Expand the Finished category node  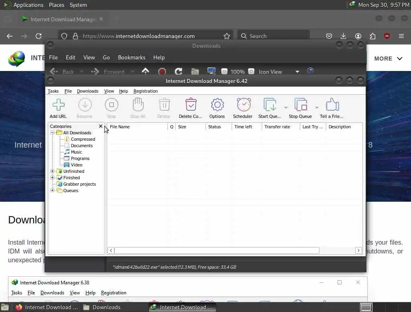[53, 178]
